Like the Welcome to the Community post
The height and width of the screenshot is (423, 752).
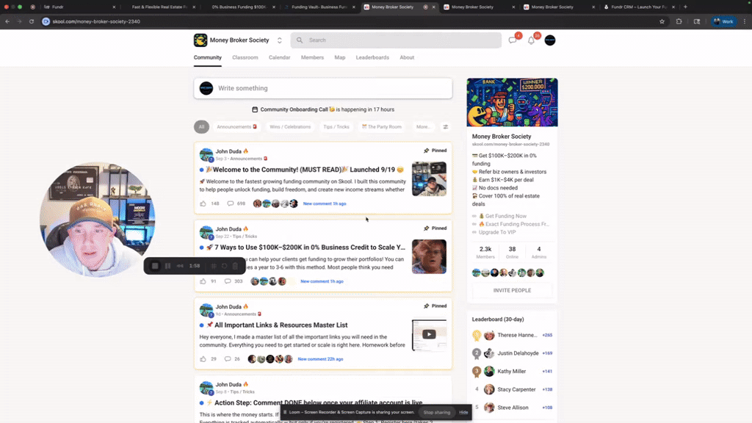(x=203, y=203)
